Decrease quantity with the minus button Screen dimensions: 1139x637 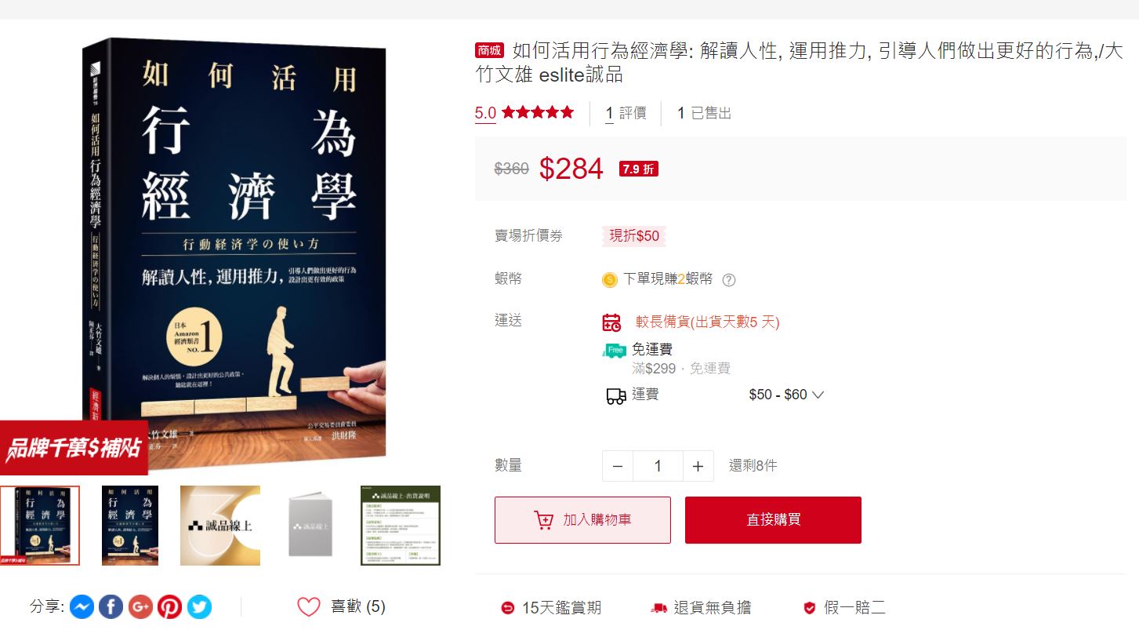[x=618, y=466]
